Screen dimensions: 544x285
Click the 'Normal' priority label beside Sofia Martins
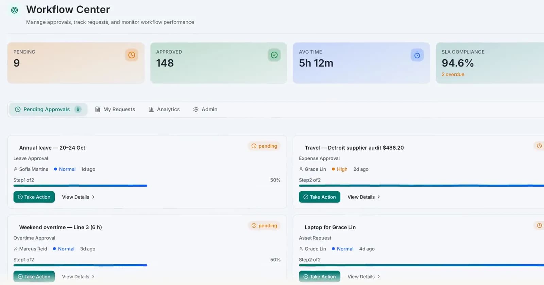tap(67, 169)
